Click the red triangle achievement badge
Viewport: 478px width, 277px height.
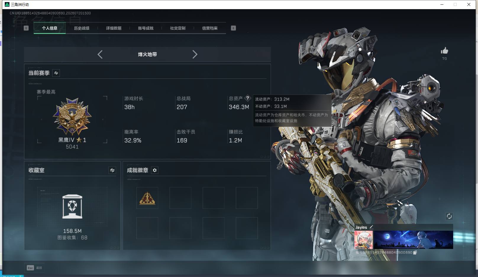(147, 198)
